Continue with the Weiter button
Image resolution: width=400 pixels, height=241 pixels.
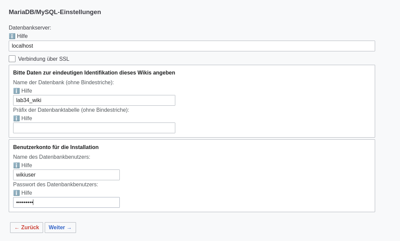[60, 228]
